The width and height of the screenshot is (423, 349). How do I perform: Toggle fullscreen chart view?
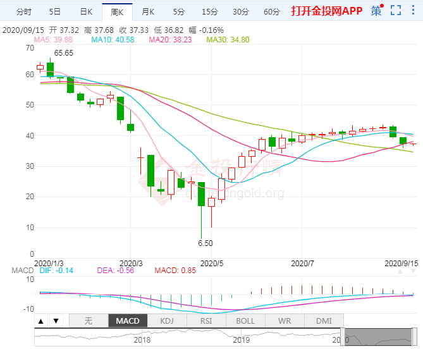coord(396,10)
